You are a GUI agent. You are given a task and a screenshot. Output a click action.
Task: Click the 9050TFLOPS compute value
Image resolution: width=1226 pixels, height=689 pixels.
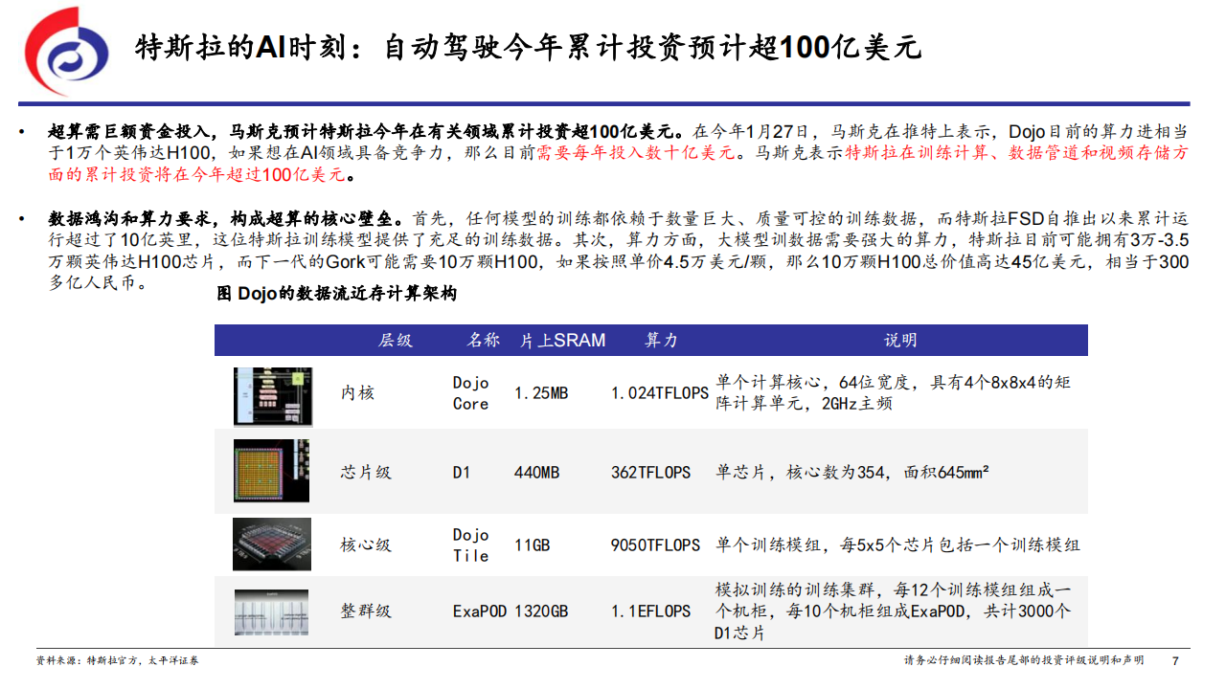[655, 545]
